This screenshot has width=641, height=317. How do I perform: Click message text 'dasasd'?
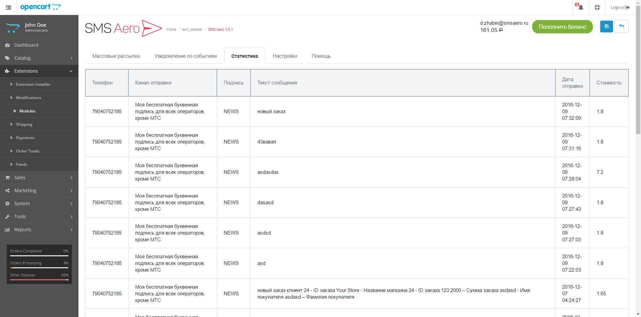[x=265, y=203]
